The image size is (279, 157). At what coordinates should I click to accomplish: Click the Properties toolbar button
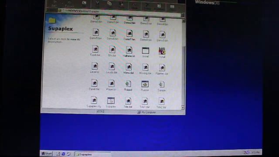coord(159,7)
